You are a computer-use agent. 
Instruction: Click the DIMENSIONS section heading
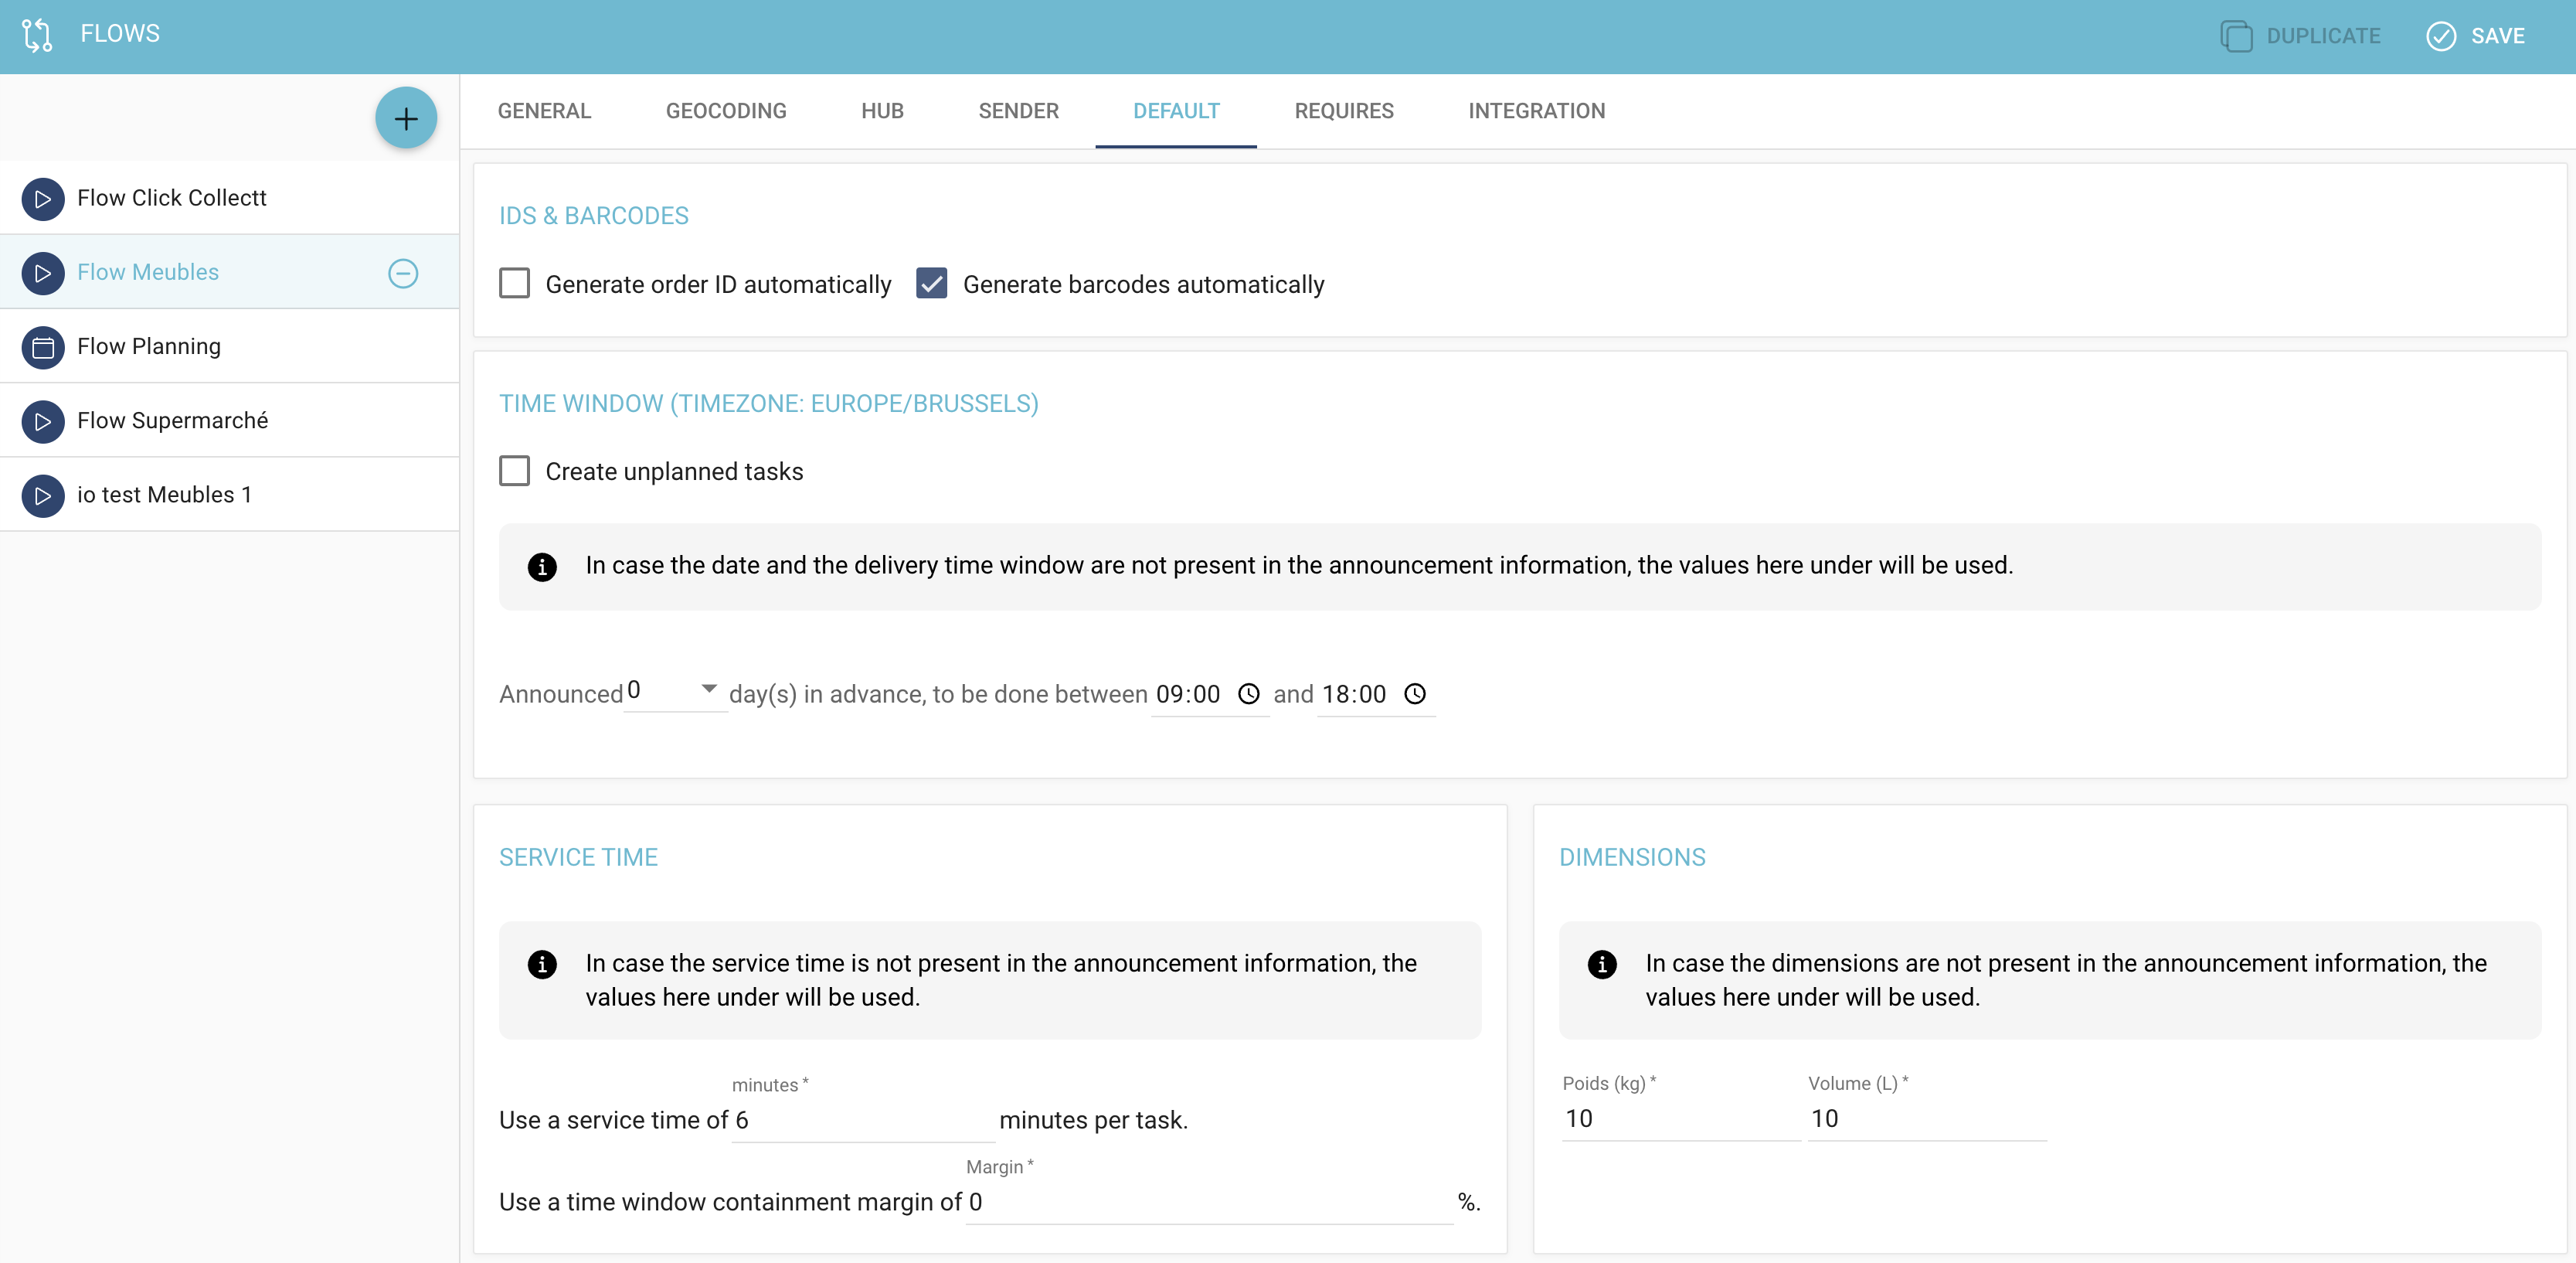coord(1632,858)
